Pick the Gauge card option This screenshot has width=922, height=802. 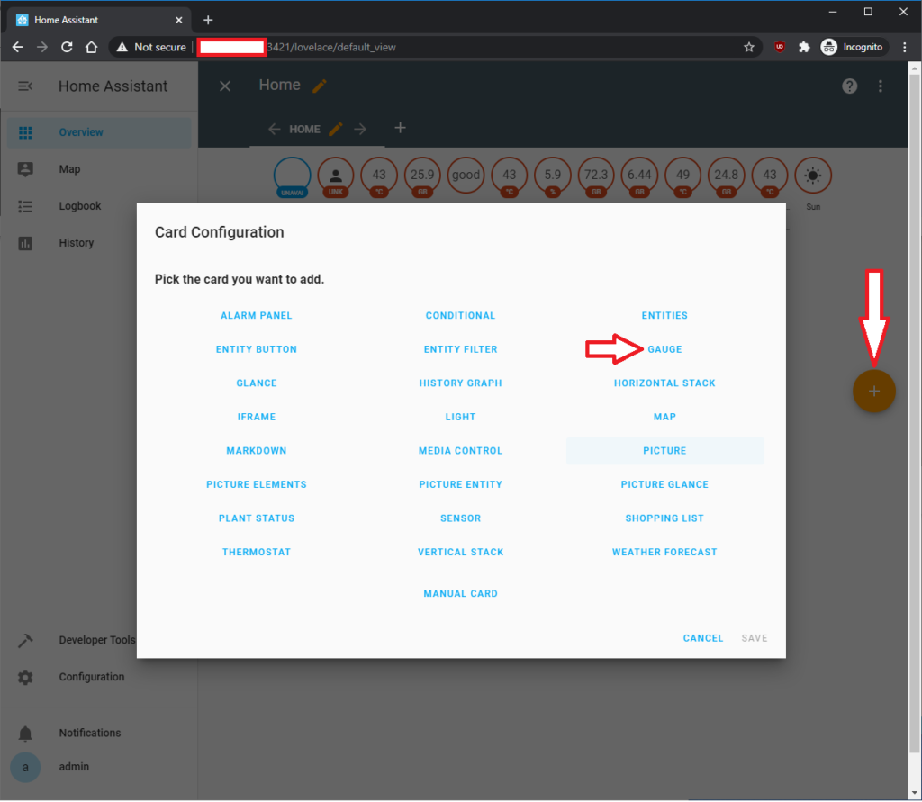[664, 349]
